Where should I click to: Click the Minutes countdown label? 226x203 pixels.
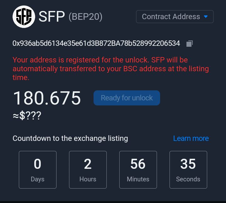(x=138, y=179)
